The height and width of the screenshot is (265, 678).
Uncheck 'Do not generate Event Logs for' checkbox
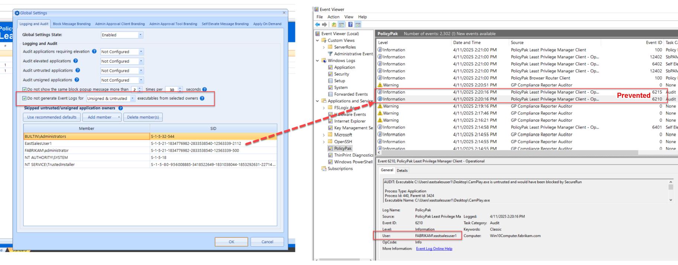tap(25, 99)
